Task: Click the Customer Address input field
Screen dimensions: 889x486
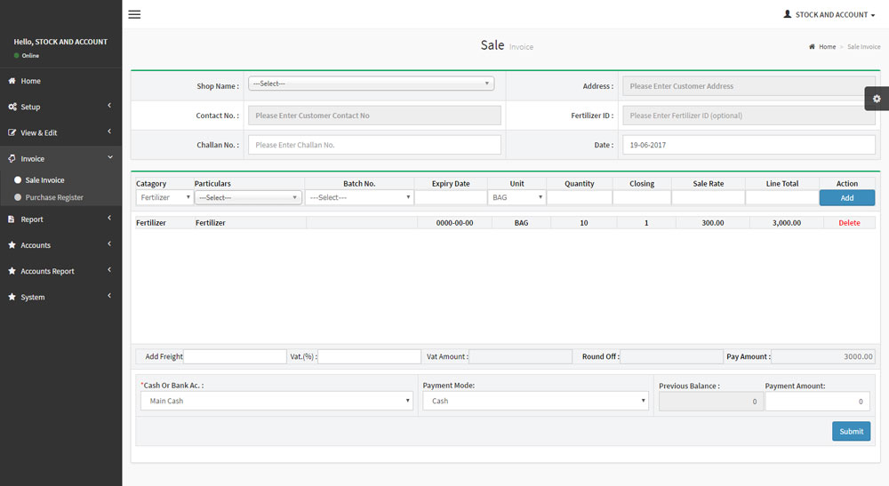Action: tap(749, 86)
